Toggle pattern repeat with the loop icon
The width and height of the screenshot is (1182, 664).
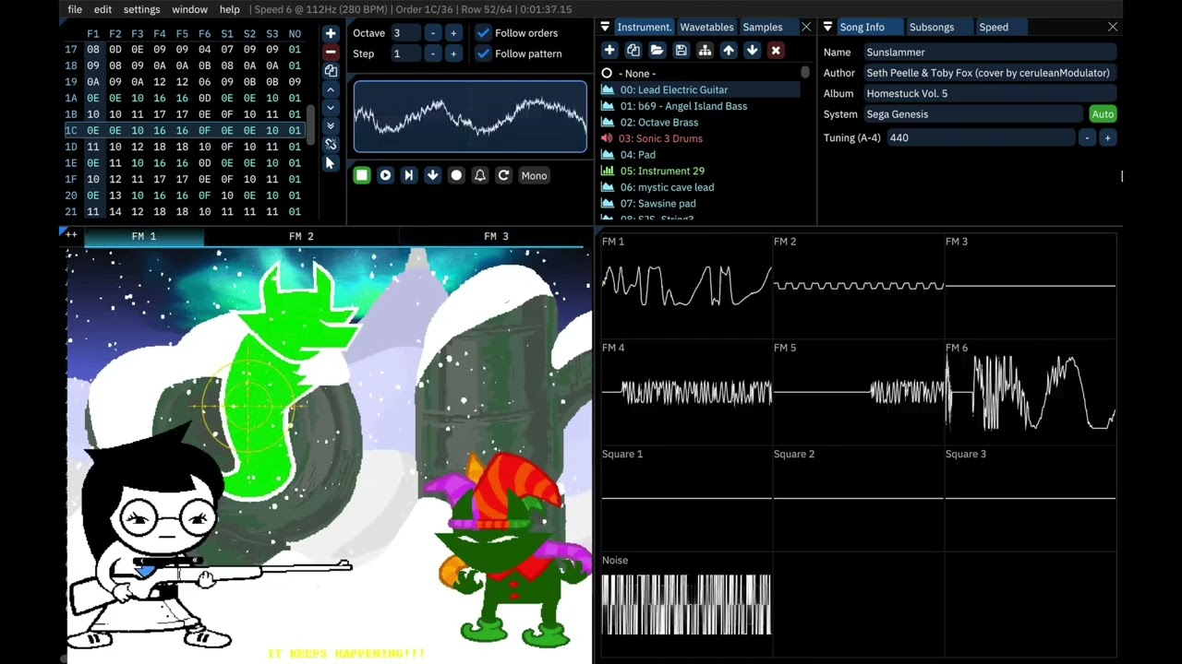pyautogui.click(x=503, y=175)
